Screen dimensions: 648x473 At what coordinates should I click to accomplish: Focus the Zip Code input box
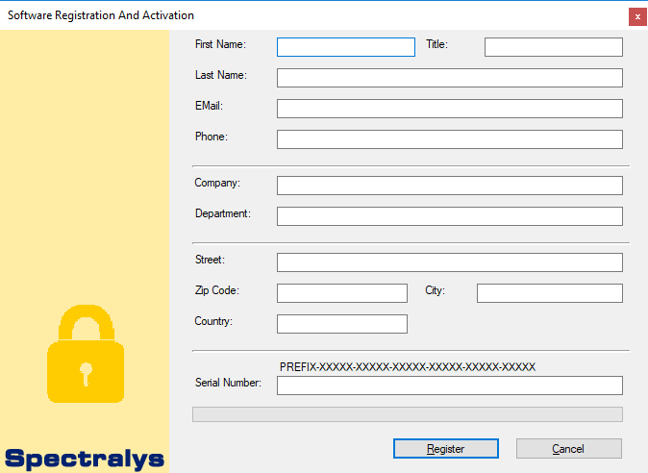pos(341,293)
